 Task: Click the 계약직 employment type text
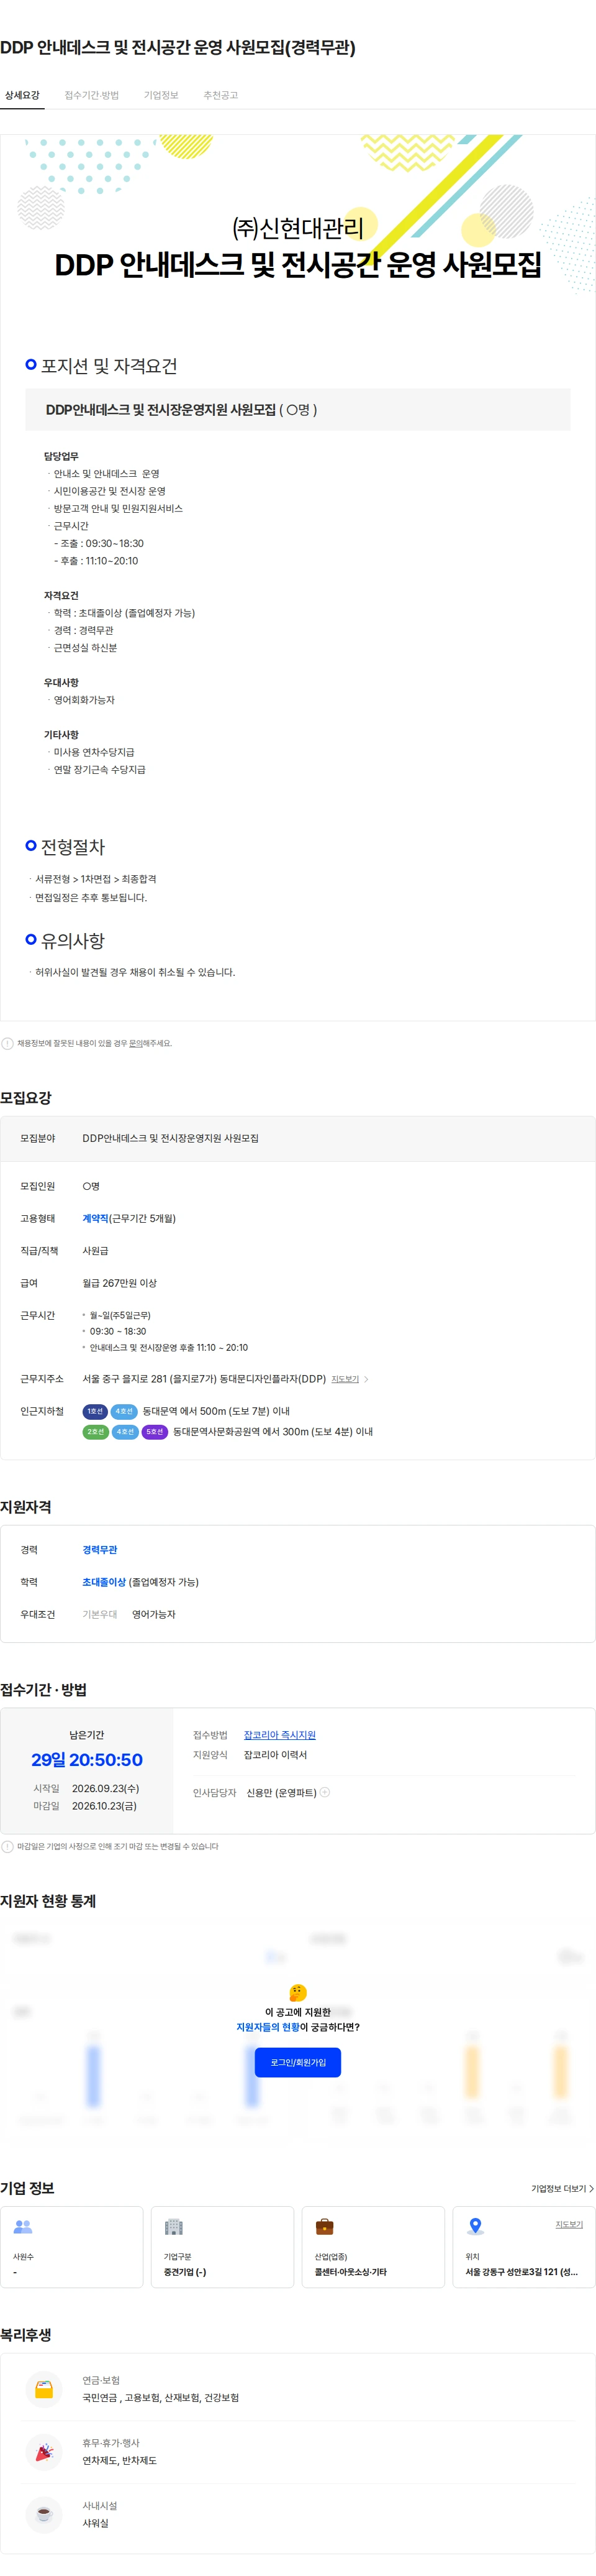[96, 1218]
